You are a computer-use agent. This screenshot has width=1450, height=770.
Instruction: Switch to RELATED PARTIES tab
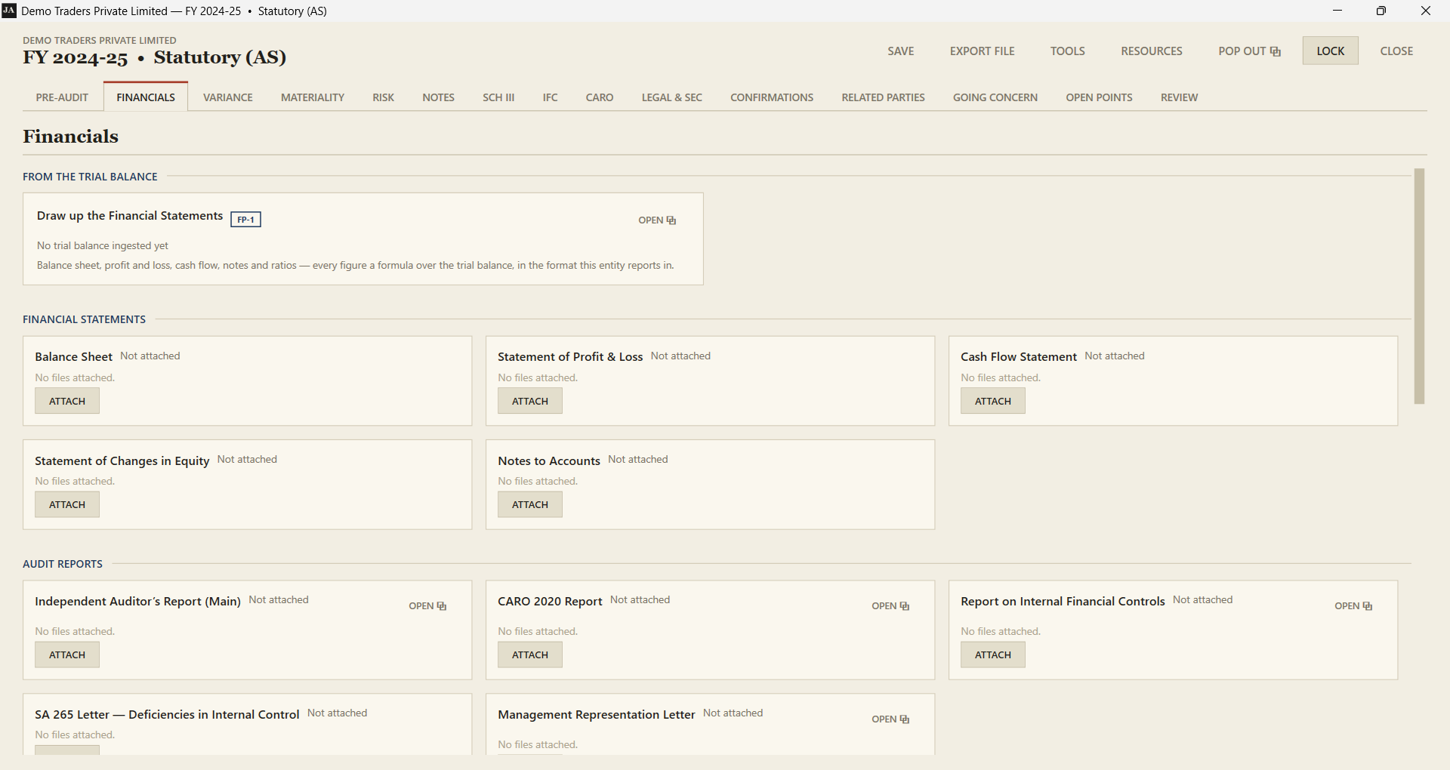point(884,97)
